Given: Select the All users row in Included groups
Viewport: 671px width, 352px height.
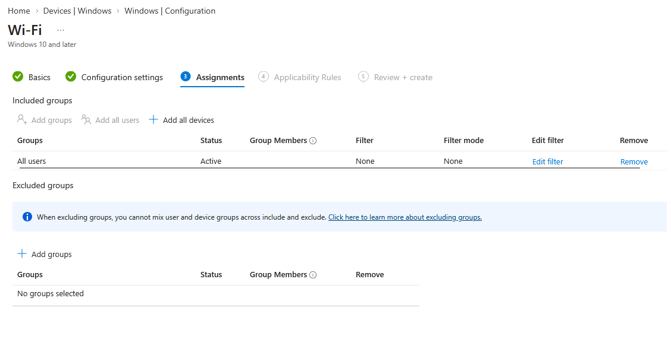Looking at the screenshot, I should point(339,161).
